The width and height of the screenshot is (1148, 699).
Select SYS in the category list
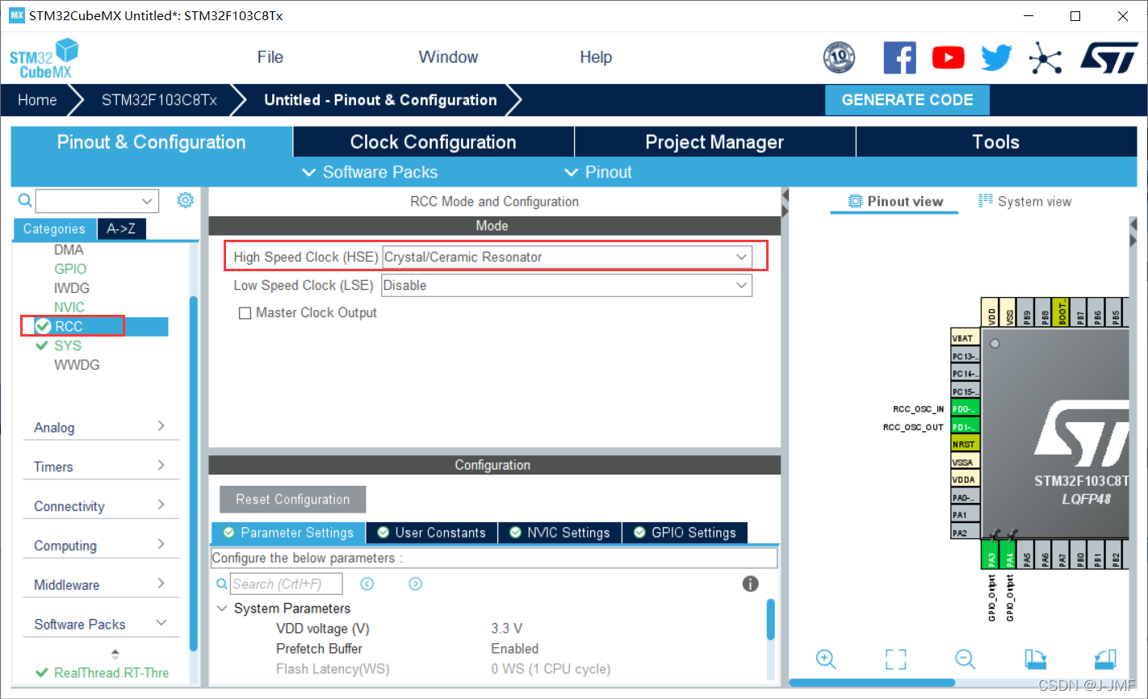tap(68, 345)
